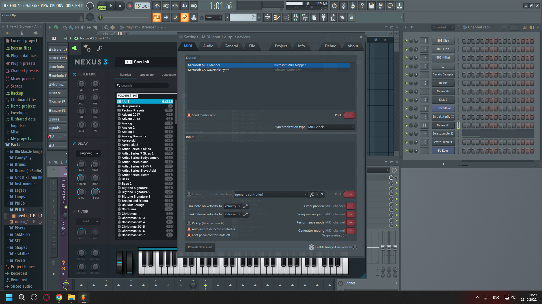
Task: Open the FL Keys channel button
Action: coord(443,151)
